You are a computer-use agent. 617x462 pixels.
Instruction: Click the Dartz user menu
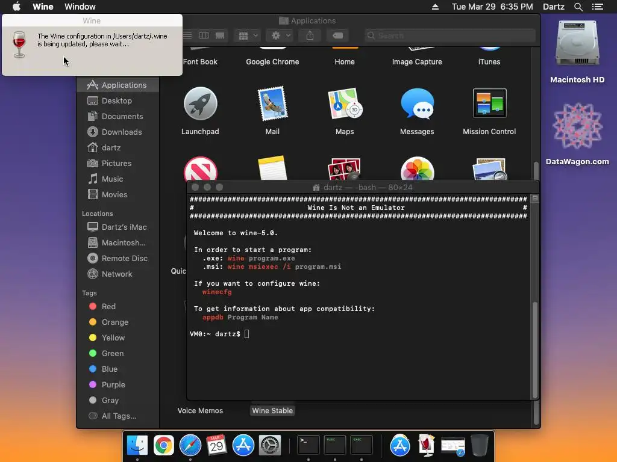click(x=553, y=7)
